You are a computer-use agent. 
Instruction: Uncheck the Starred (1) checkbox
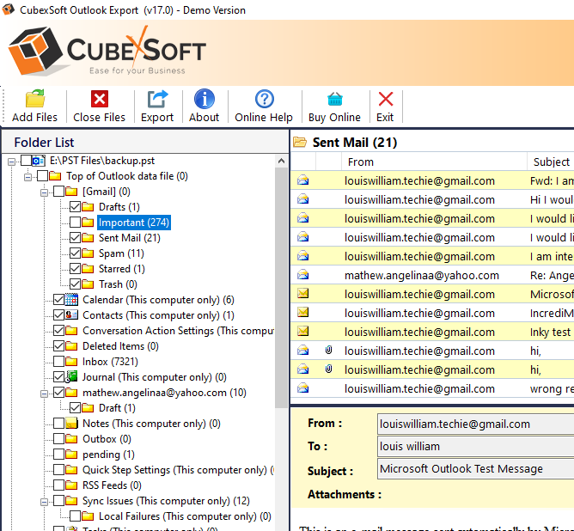75,269
